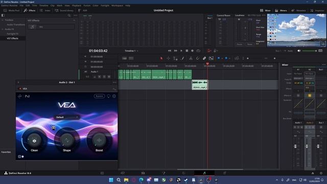Select Fairlight FX in effects tree

12,34
